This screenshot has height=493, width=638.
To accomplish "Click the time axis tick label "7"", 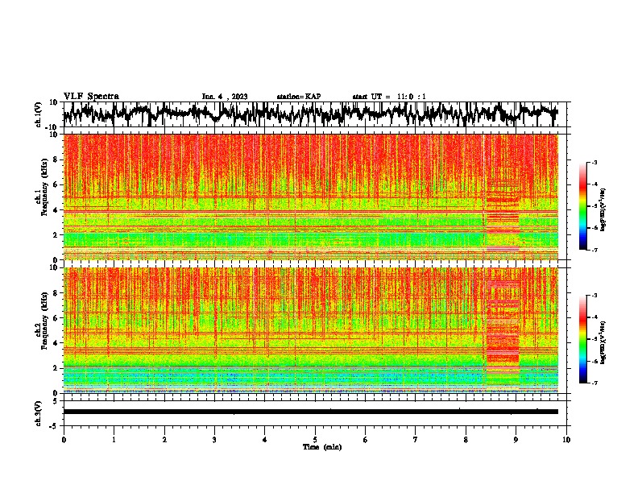I will tap(416, 439).
